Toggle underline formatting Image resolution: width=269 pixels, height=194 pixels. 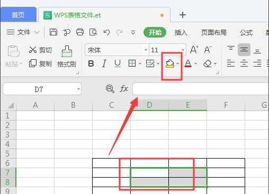coord(118,63)
